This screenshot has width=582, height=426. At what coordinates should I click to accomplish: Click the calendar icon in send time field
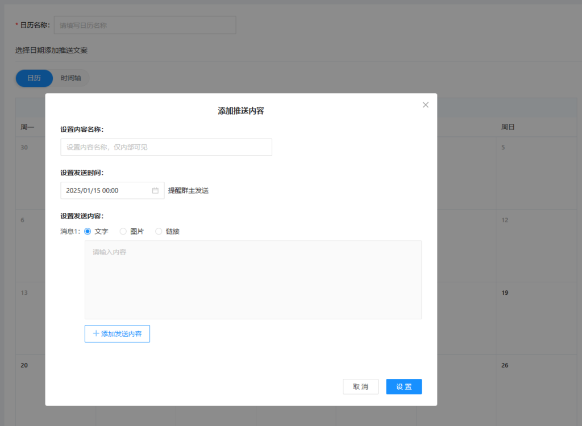click(155, 191)
